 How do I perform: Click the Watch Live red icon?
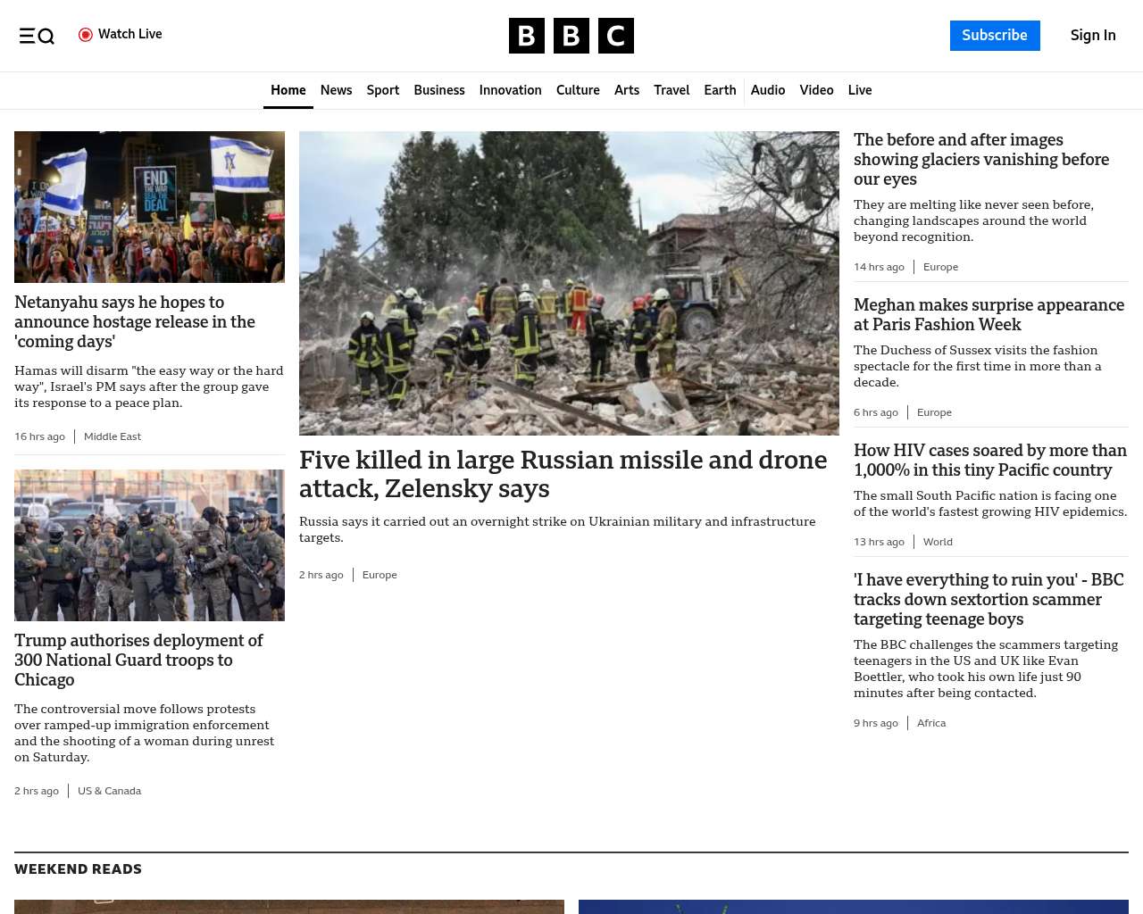pyautogui.click(x=86, y=35)
